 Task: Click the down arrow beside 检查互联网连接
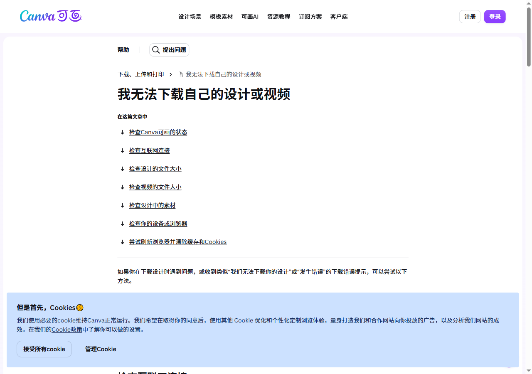[x=122, y=150]
